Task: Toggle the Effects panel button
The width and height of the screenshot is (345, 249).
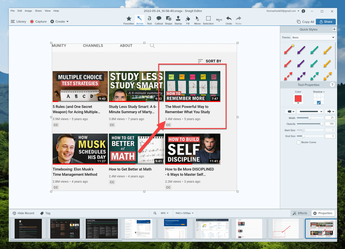Action: tap(300, 213)
